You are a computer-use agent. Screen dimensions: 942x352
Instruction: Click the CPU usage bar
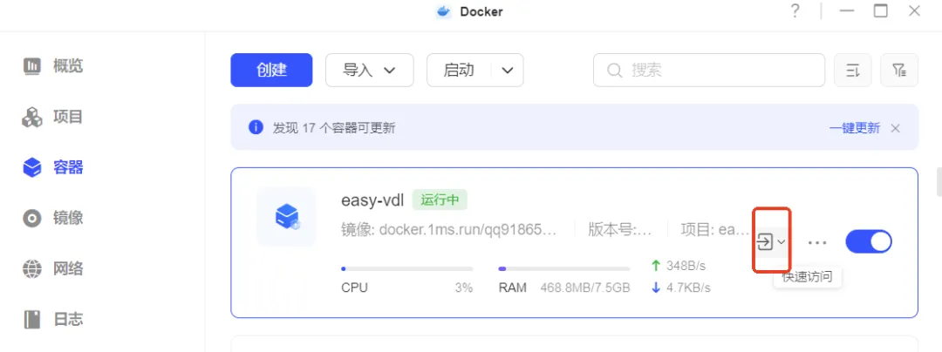tap(406, 269)
